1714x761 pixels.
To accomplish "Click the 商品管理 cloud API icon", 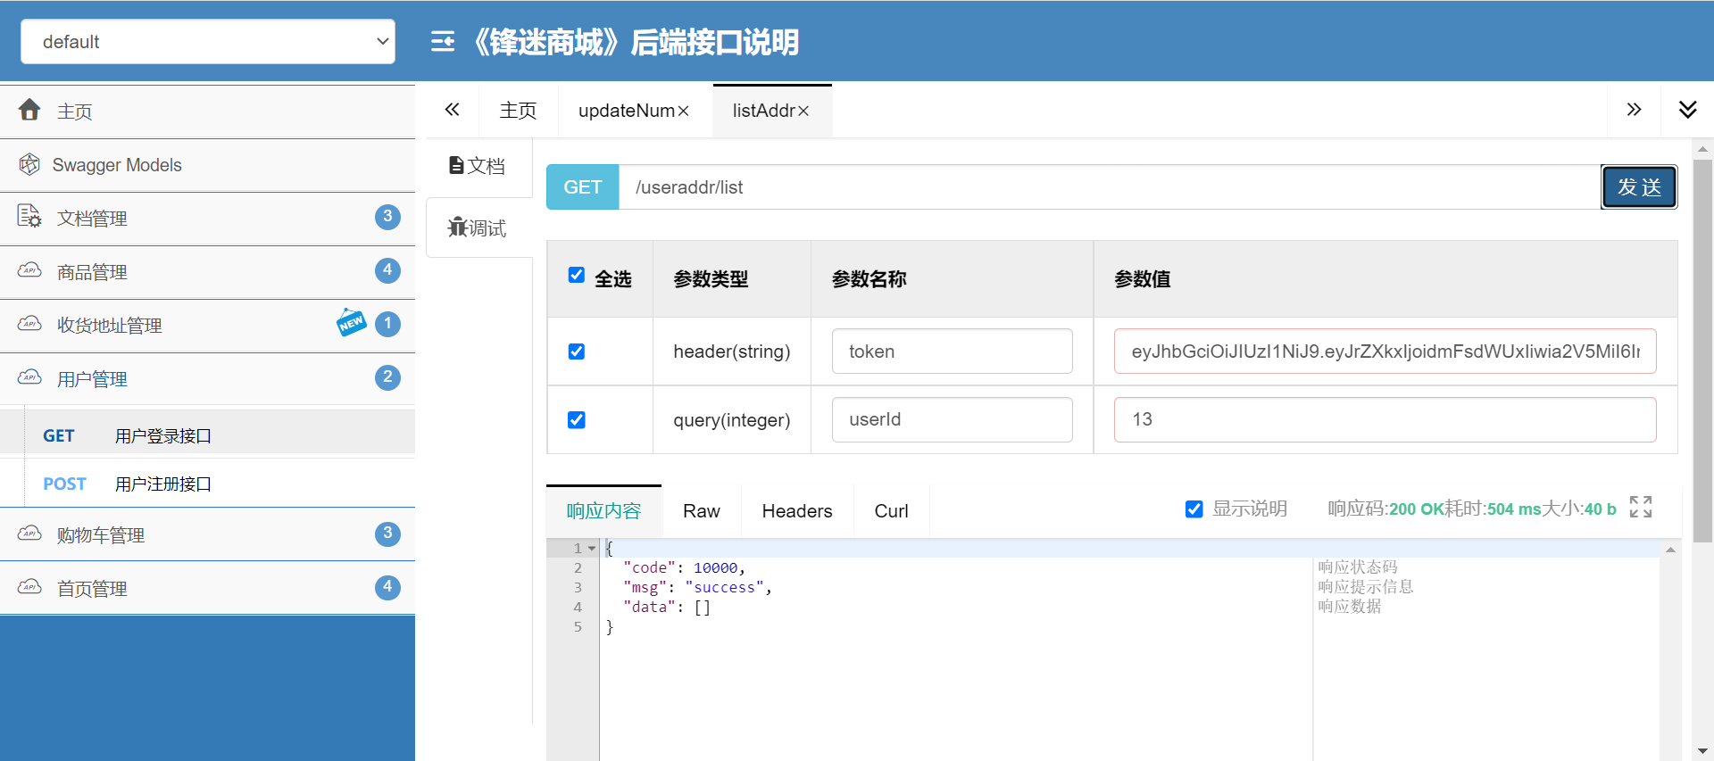I will click(x=29, y=270).
